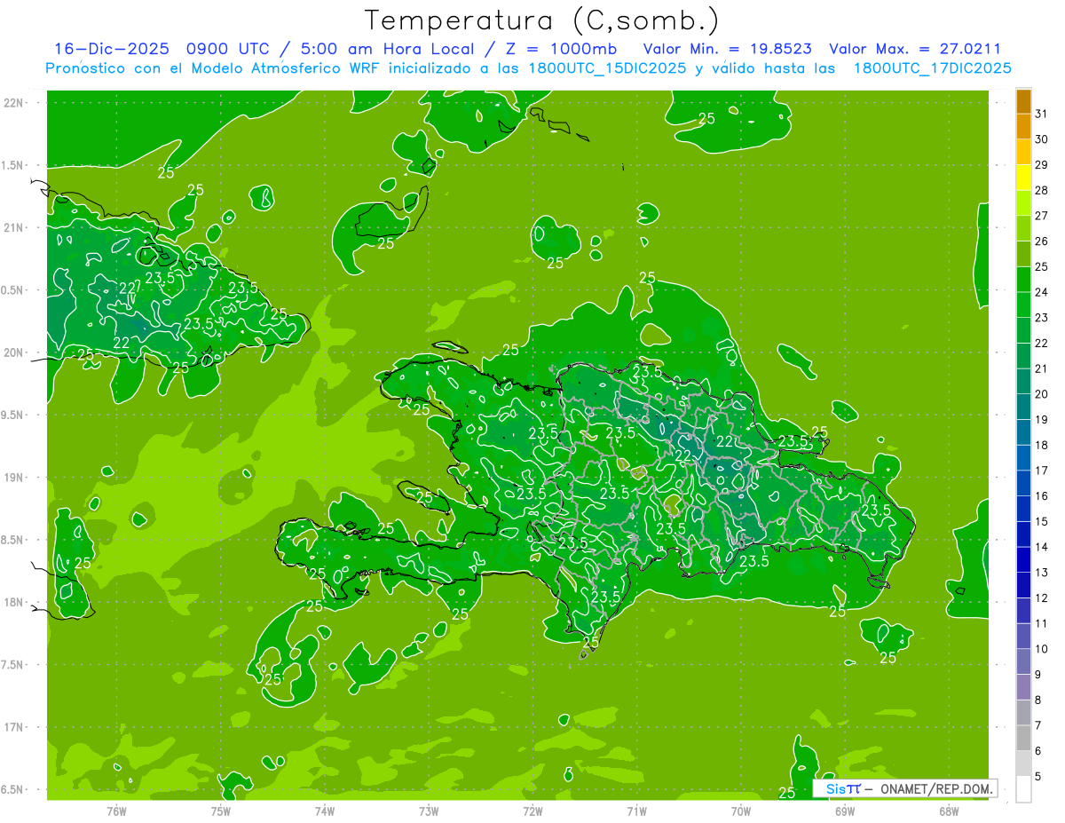Click the ONAMET/REP.DOM. watermark box

pos(904,788)
